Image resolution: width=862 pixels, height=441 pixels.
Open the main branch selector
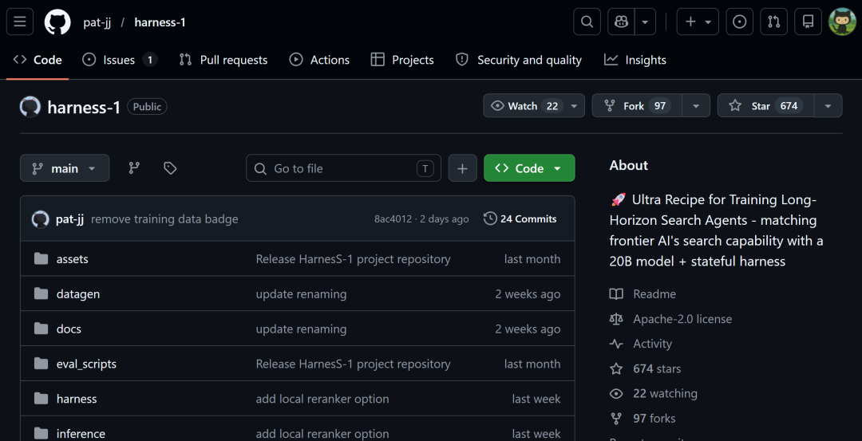click(65, 168)
